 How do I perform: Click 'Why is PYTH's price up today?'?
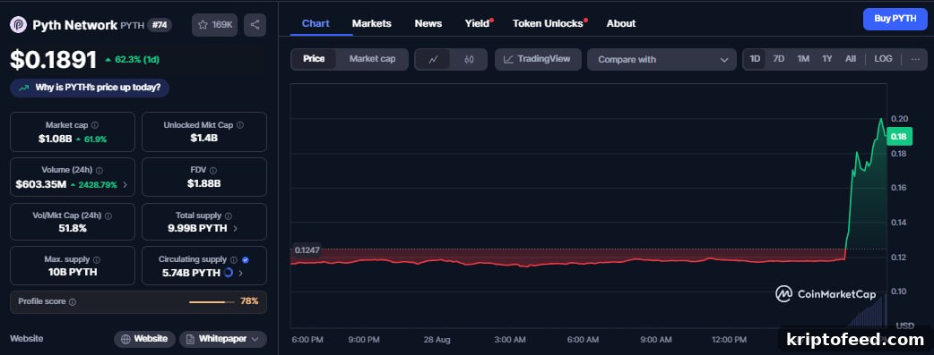click(x=90, y=88)
